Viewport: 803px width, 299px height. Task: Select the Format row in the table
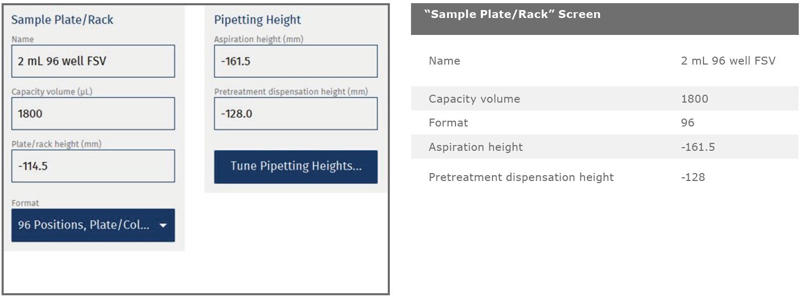click(x=604, y=123)
